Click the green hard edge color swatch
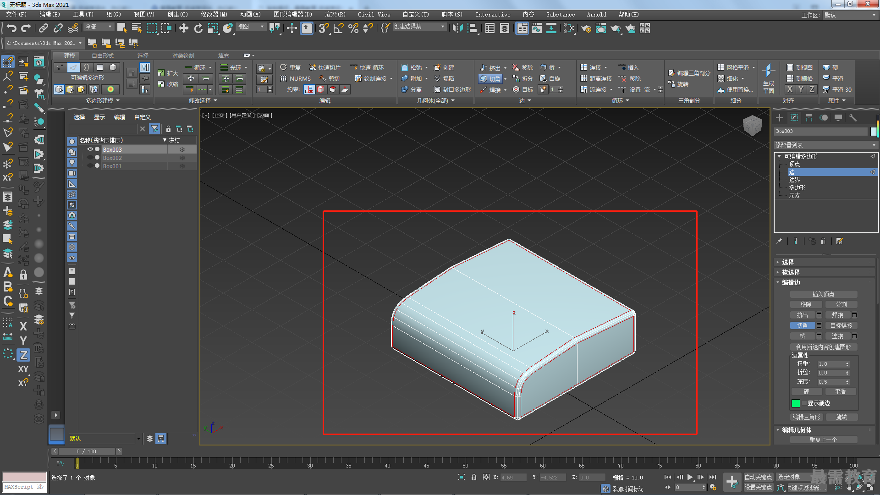This screenshot has height=495, width=880. tap(796, 403)
